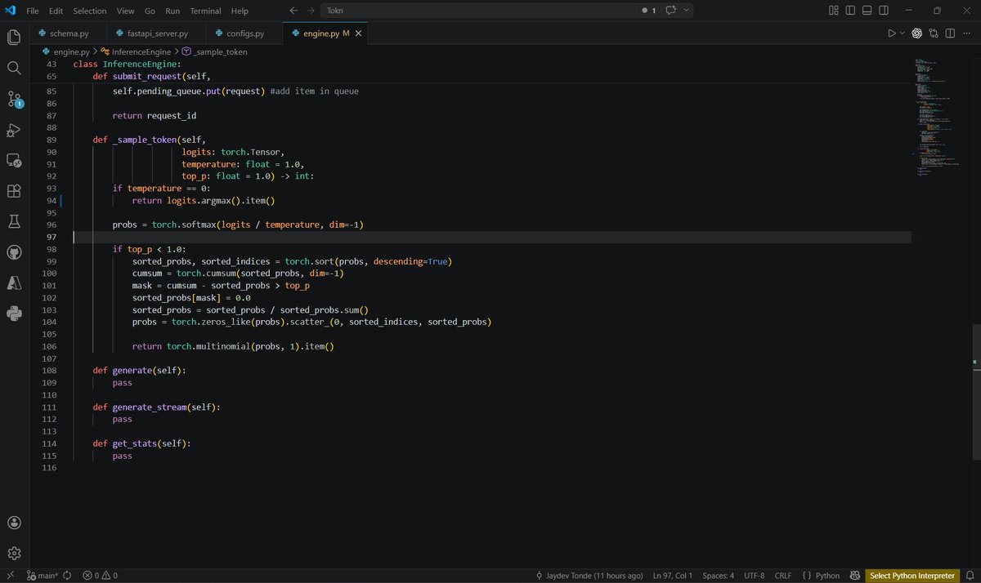Click Select Python Interpreter button
The height and width of the screenshot is (583, 981).
click(912, 576)
